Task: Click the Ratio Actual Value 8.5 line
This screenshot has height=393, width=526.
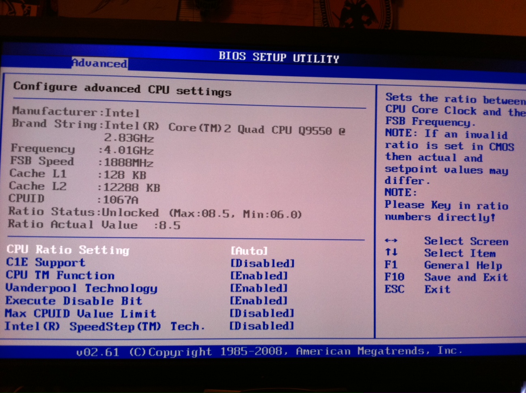Action: click(94, 225)
